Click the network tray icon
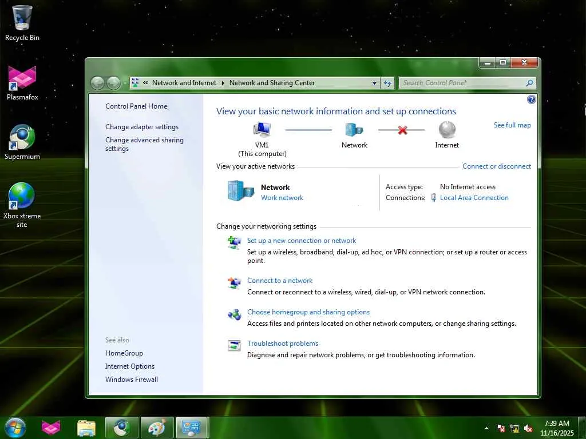 (514, 428)
